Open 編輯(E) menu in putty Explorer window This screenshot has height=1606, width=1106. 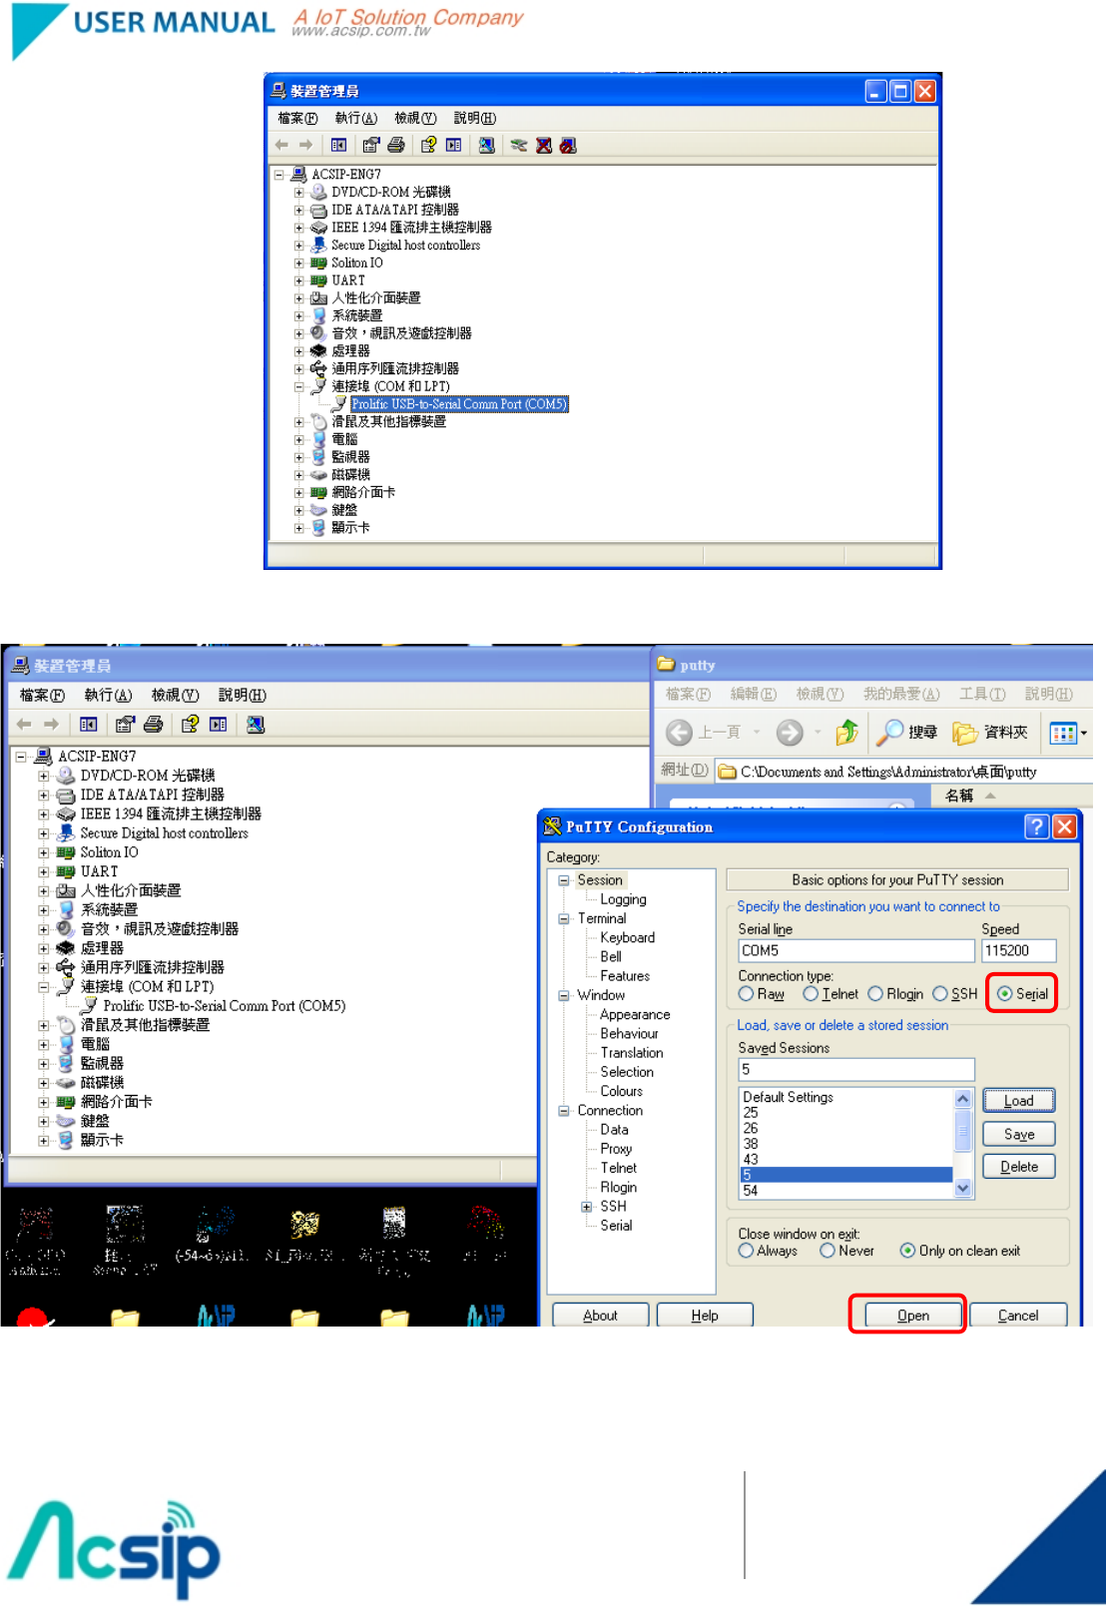pos(753,694)
